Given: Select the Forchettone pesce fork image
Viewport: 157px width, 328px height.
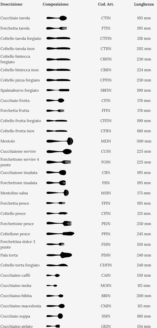Looking at the screenshot, I should pos(59,224).
